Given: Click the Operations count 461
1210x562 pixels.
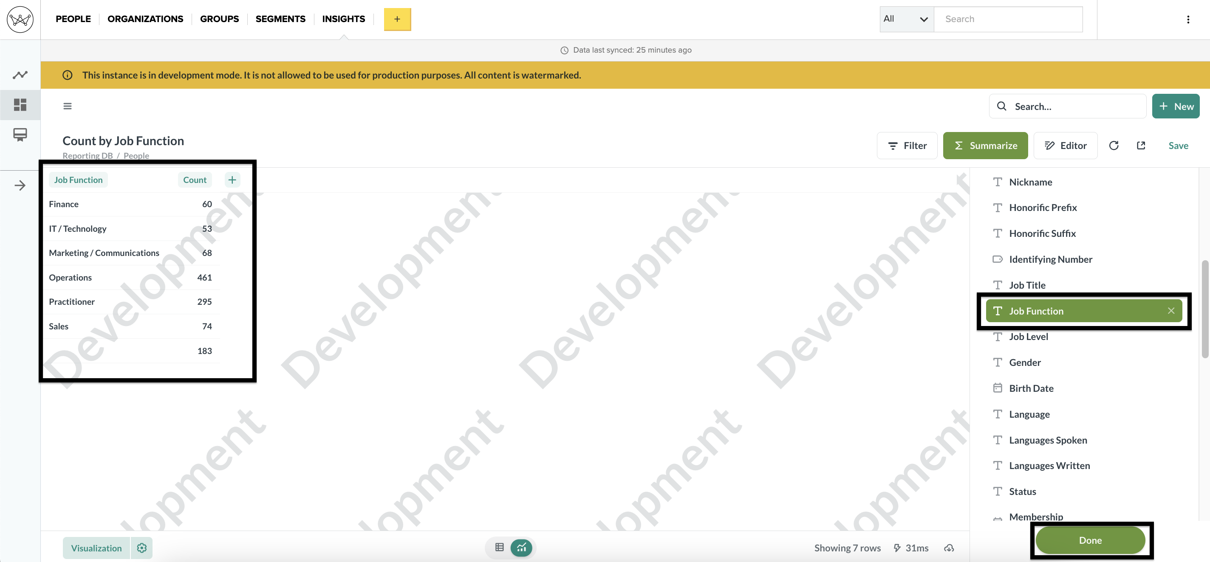Looking at the screenshot, I should 204,277.
